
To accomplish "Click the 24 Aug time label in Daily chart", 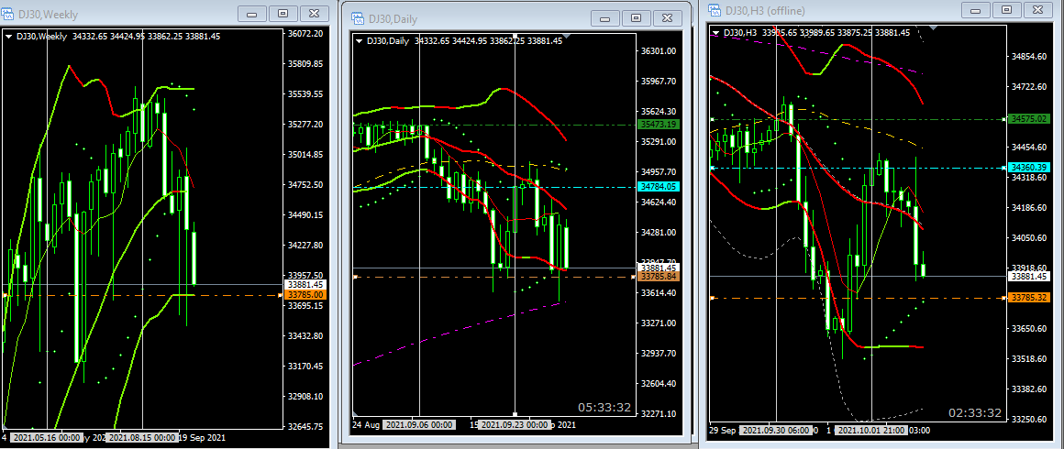I will click(366, 424).
